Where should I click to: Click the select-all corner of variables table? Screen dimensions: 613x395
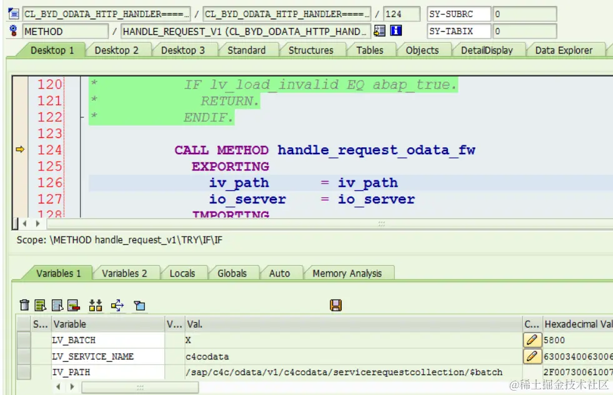click(x=24, y=324)
